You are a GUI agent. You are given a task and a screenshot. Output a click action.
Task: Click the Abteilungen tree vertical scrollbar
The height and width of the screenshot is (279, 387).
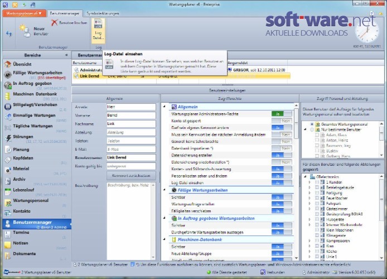381,217
